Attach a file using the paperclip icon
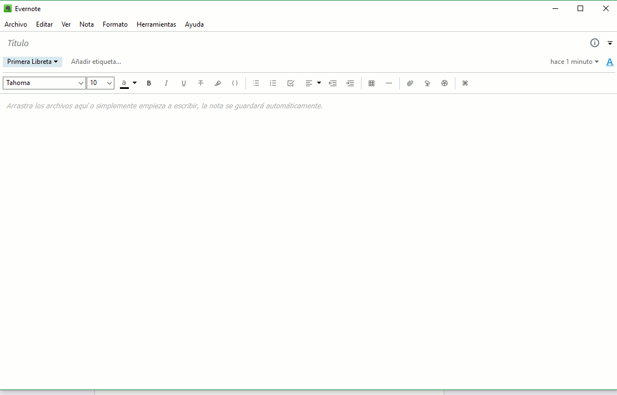This screenshot has height=395, width=617. (410, 83)
